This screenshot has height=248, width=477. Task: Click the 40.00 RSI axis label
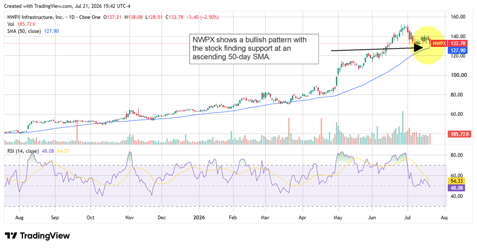pos(456,196)
